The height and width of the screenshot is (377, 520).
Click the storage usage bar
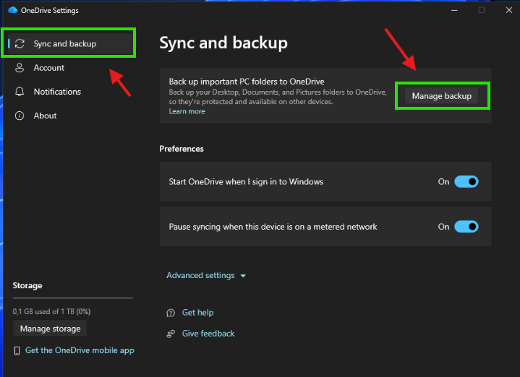click(x=72, y=298)
